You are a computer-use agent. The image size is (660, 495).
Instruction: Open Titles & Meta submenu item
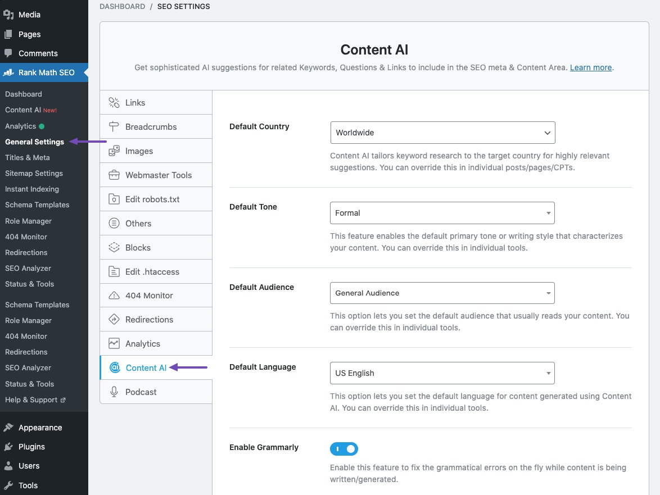click(x=28, y=157)
